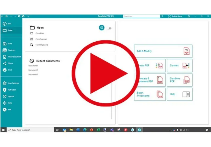
Task: Select Open in the left sidebar
Action: [x=11, y=30]
